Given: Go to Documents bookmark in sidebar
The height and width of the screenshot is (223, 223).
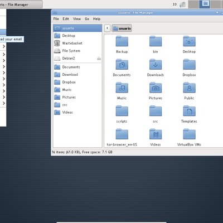Looking at the screenshot, I should pos(77,67).
